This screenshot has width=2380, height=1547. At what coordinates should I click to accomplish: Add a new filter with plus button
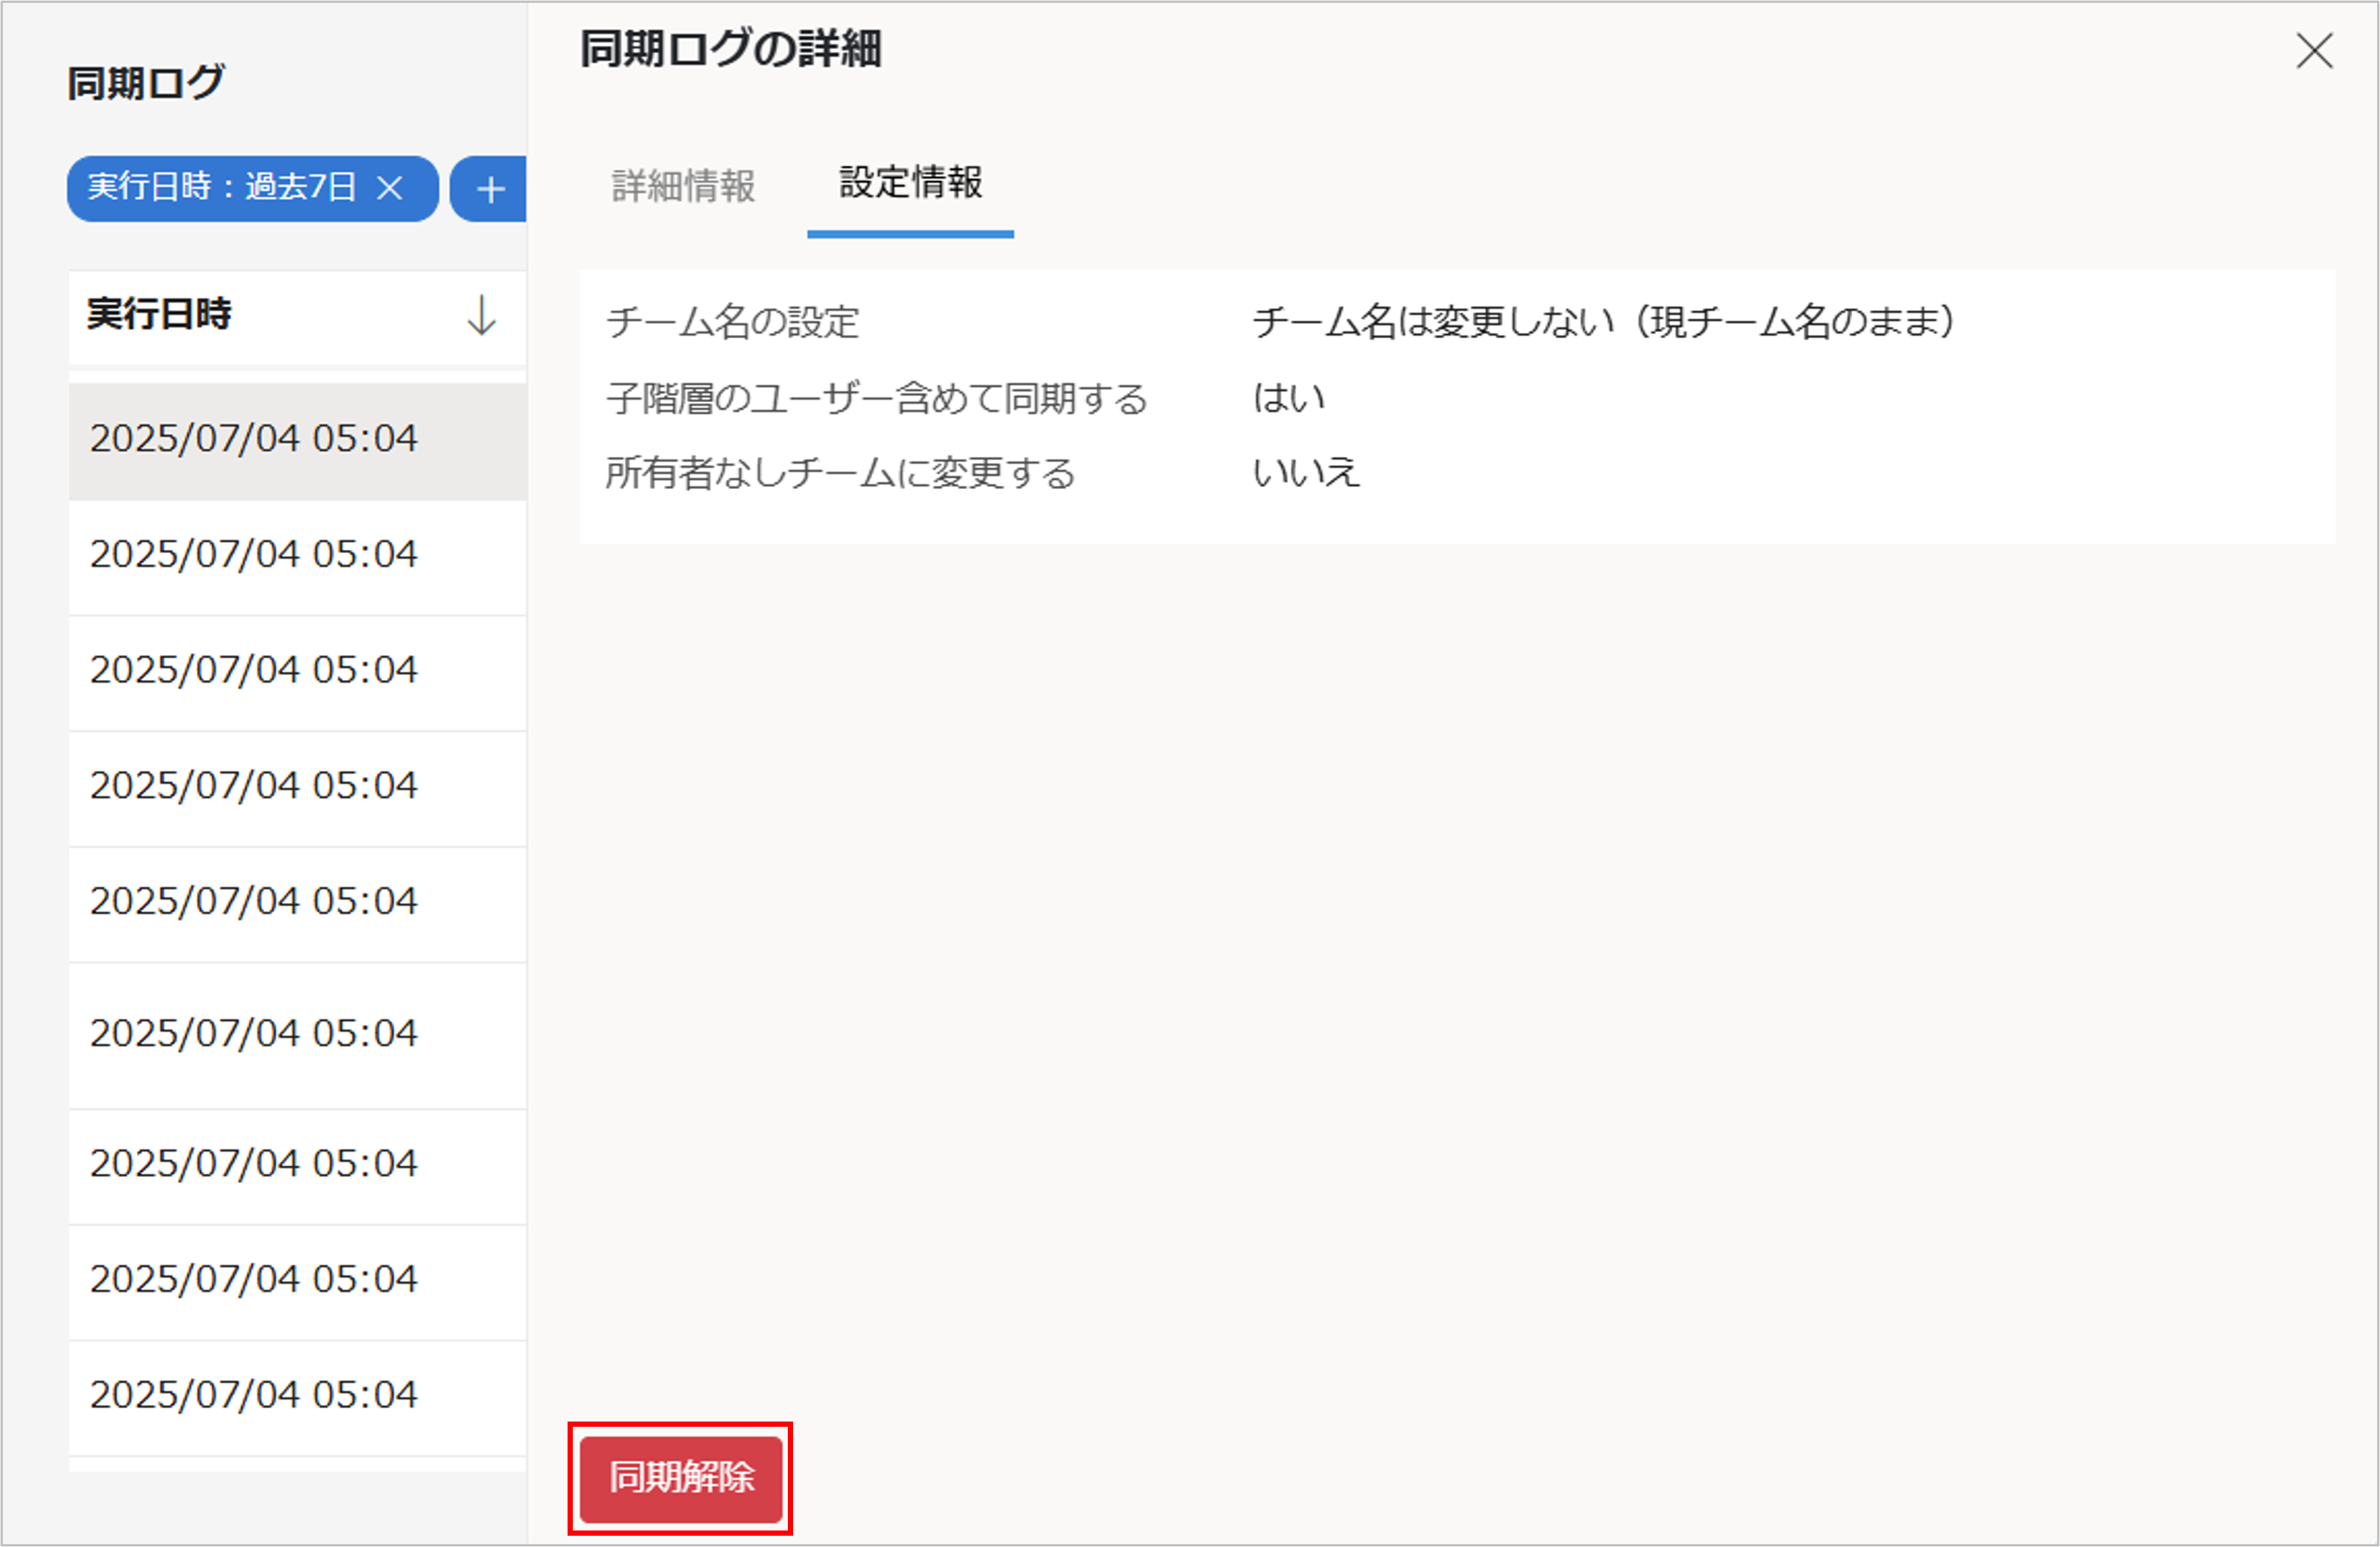click(490, 189)
